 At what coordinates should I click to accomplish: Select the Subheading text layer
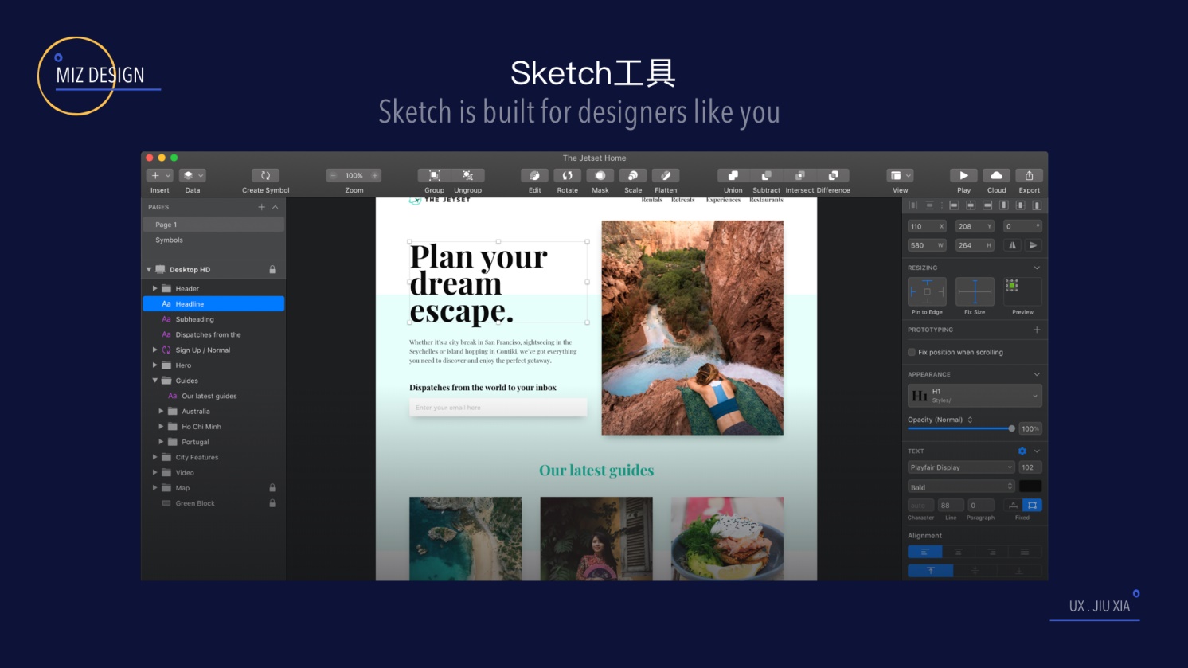(194, 319)
